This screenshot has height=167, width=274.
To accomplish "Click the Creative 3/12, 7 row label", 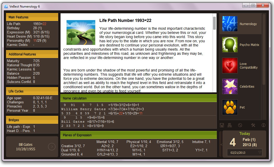I will [x=73, y=146].
